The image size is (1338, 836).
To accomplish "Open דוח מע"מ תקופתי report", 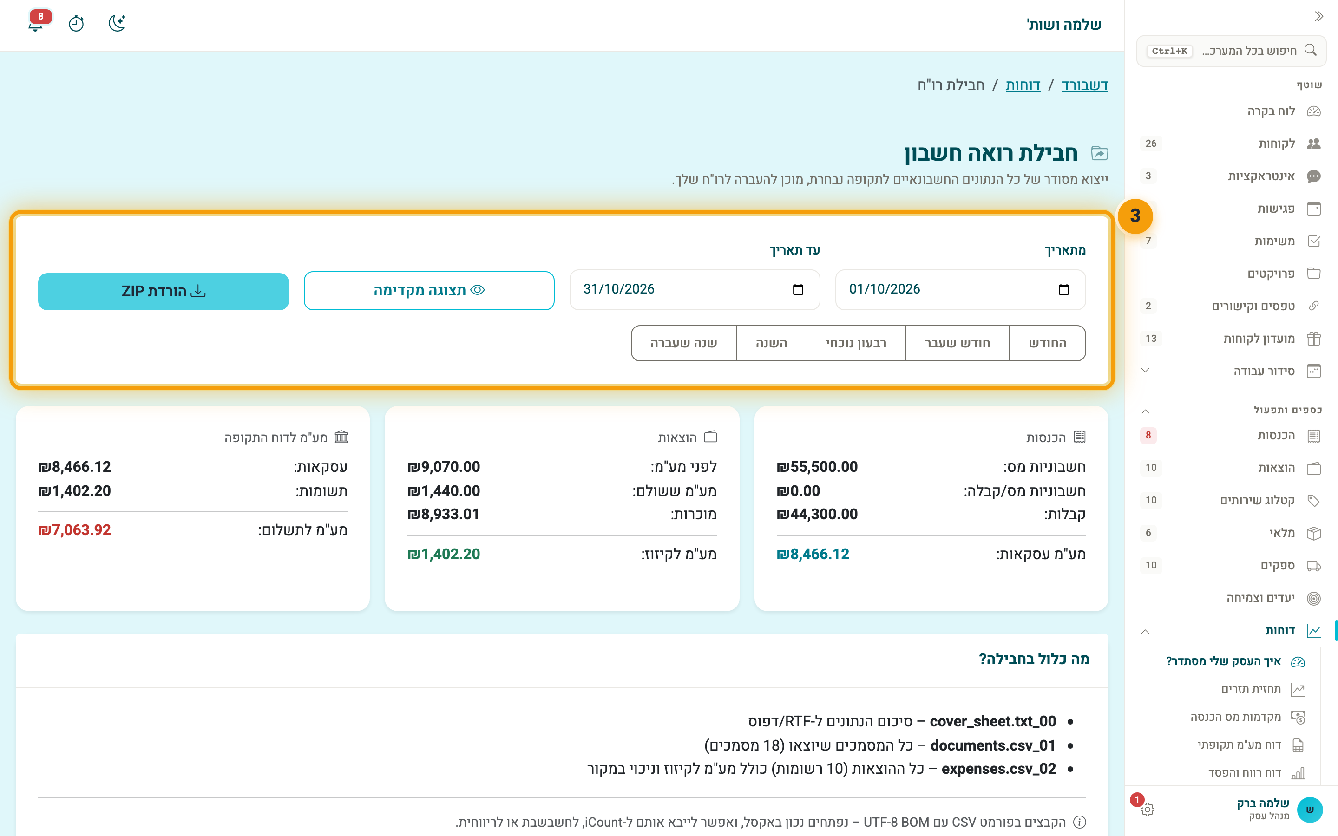I will coord(1251,745).
